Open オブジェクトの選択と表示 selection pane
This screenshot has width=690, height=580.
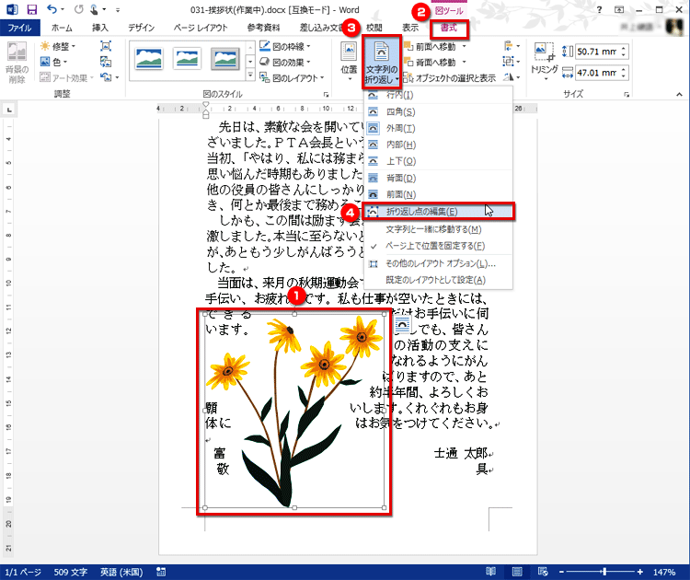pos(449,77)
